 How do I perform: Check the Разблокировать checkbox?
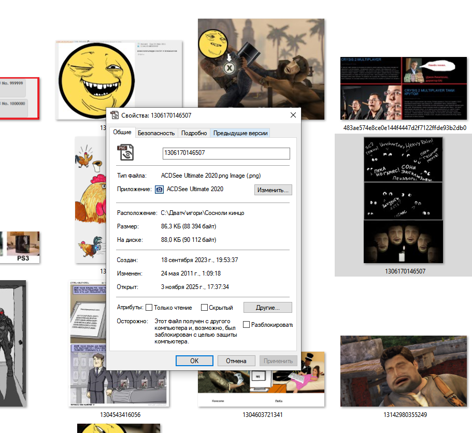point(246,325)
